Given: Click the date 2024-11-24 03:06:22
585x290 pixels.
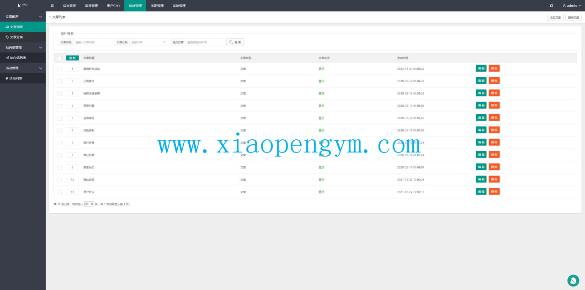Looking at the screenshot, I should point(410,69).
